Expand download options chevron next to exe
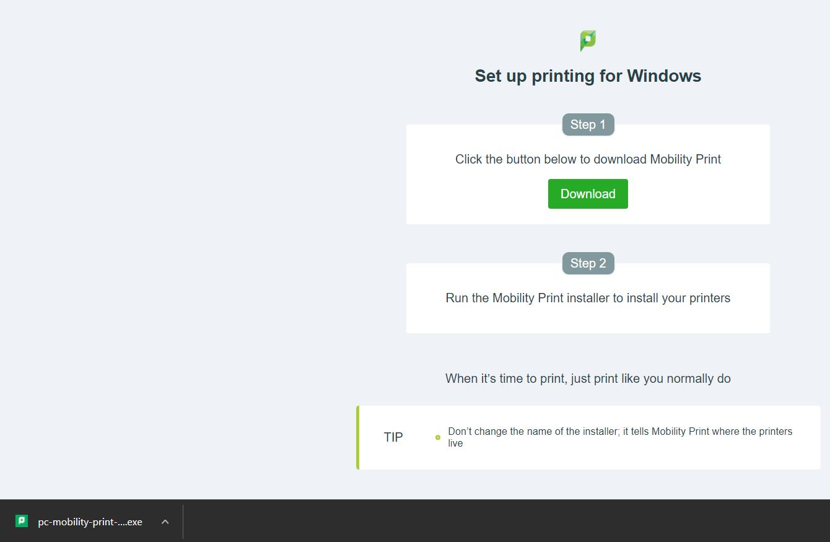Image resolution: width=830 pixels, height=542 pixels. click(165, 522)
